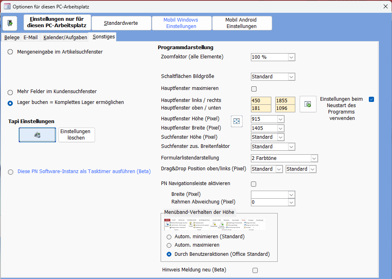
Task: Switch to the Kalender/Aufgaben tab
Action: tap(65, 37)
